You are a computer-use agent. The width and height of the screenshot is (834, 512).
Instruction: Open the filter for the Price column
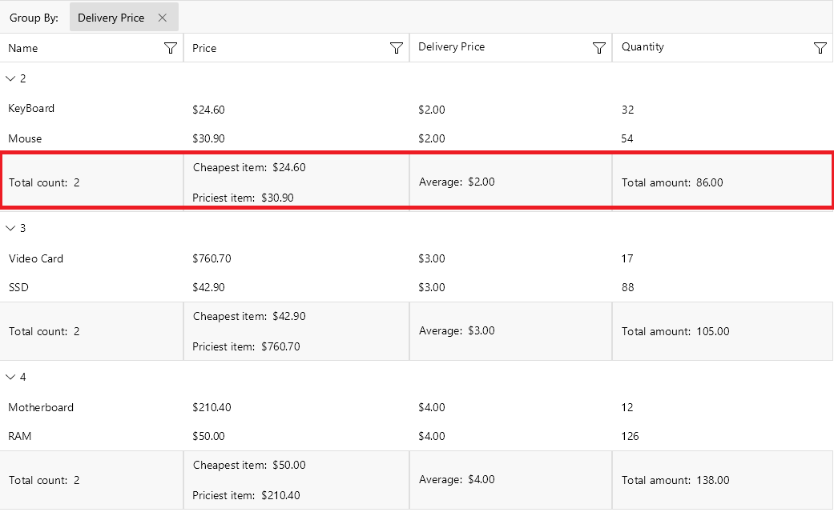point(396,47)
